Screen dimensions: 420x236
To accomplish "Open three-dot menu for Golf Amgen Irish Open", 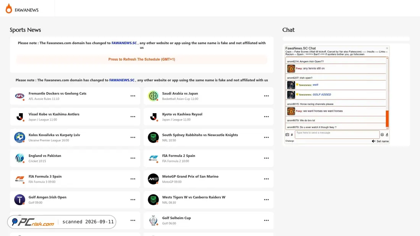I will point(133,200).
